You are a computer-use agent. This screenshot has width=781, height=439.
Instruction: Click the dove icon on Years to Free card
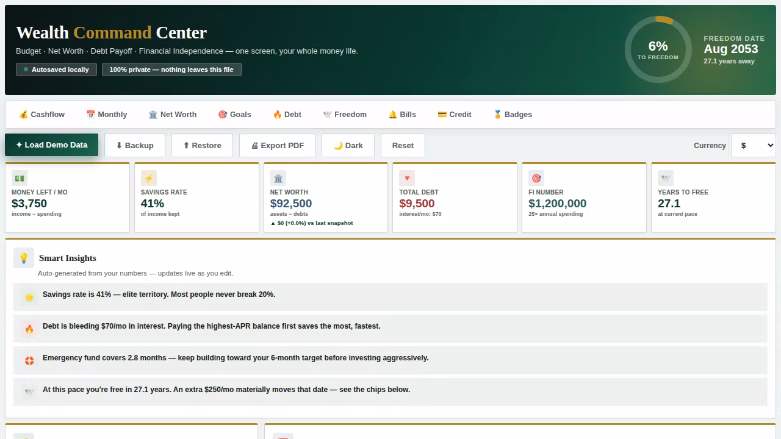click(x=666, y=178)
